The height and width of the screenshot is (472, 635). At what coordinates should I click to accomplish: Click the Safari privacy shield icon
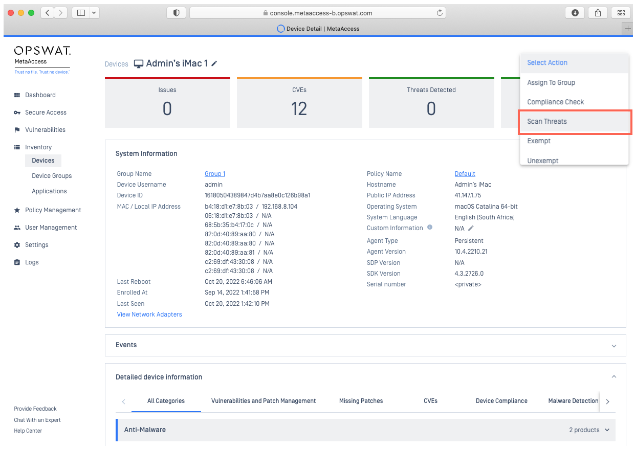point(177,13)
